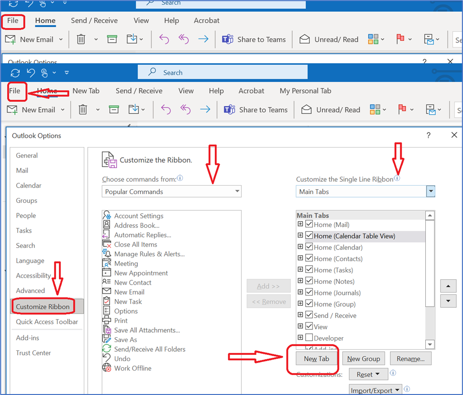This screenshot has height=395, width=463.
Task: Click Main Tabs list scrollbar down arrow
Action: pos(430,344)
